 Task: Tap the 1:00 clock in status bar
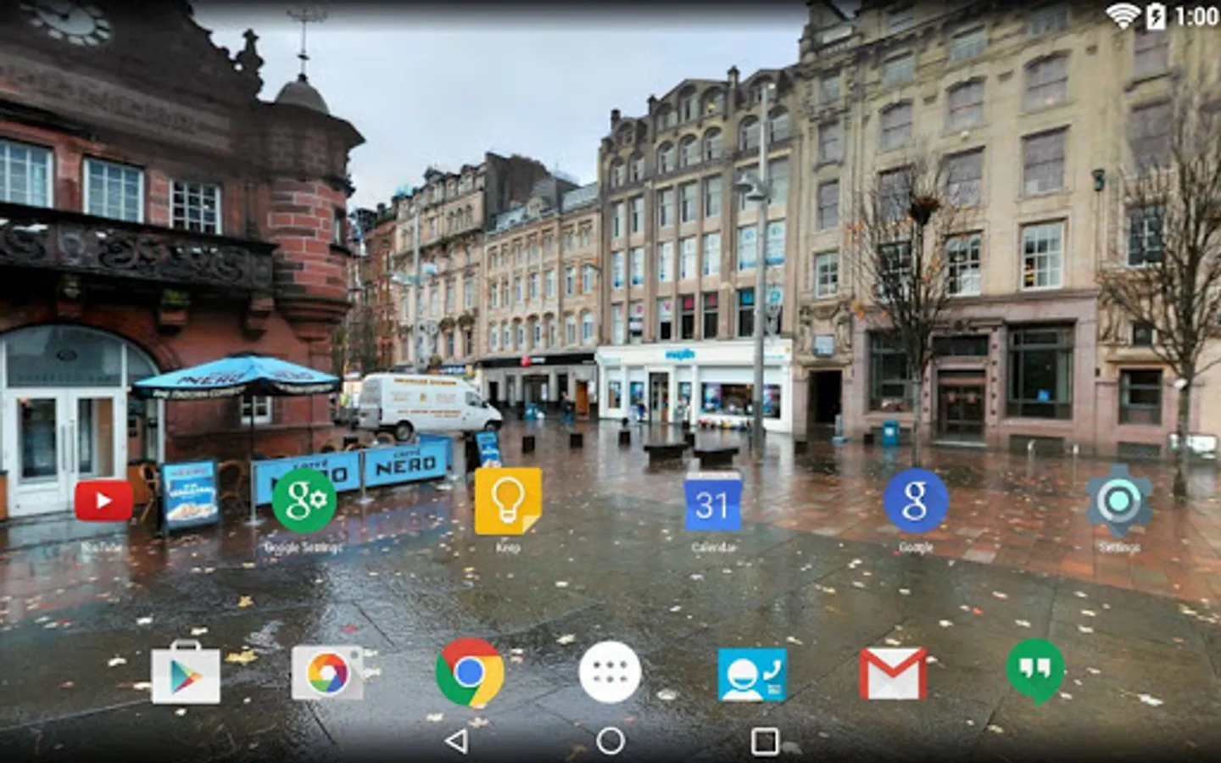click(1196, 16)
